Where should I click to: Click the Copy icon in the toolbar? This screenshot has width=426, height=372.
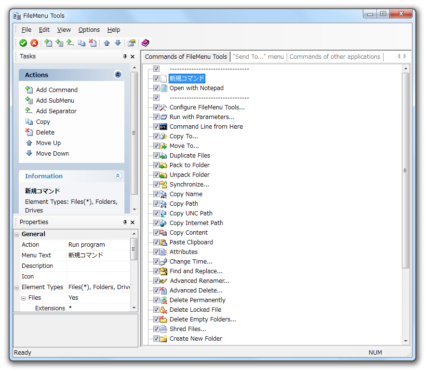[81, 43]
